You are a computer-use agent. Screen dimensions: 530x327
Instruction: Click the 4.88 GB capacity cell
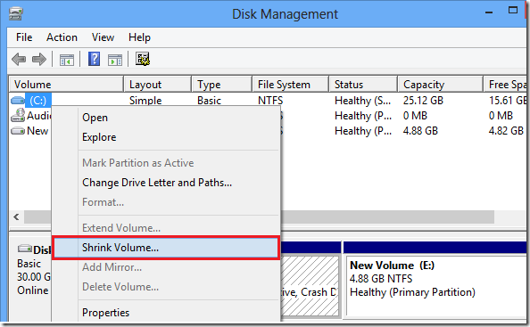(x=420, y=131)
